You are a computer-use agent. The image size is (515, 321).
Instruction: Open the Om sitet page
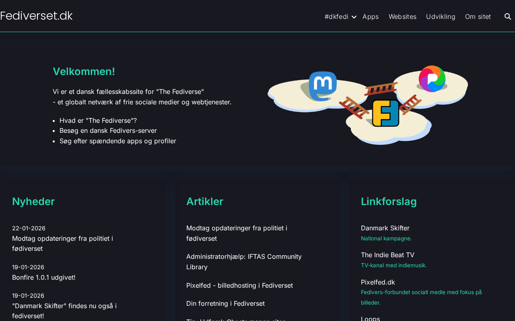[x=478, y=16]
